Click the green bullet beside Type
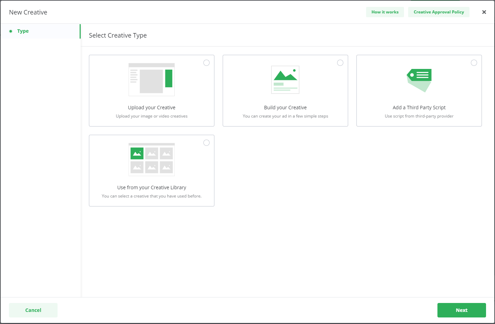 click(11, 31)
